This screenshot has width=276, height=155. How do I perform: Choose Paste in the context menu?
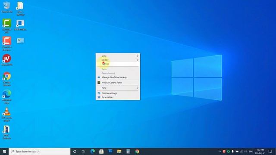point(118,69)
